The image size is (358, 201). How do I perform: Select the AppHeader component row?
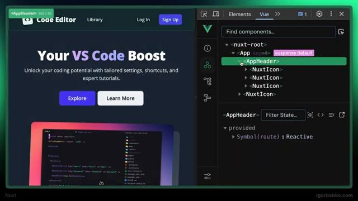tap(284, 61)
